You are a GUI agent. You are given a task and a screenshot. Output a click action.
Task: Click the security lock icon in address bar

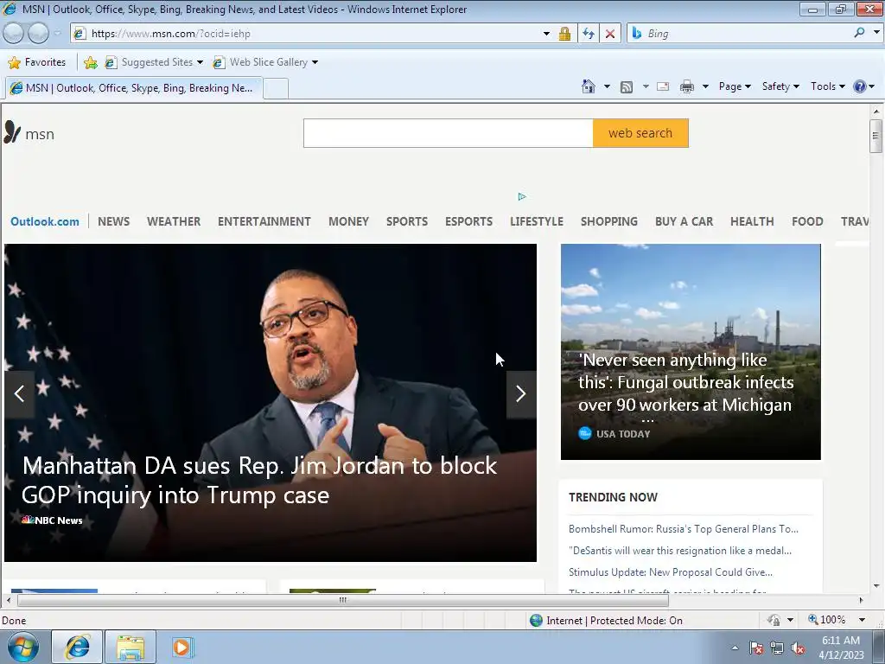[564, 34]
